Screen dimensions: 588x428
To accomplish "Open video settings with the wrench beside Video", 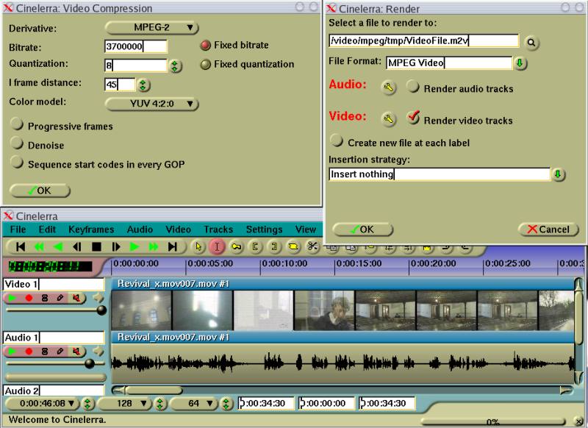I will 389,120.
